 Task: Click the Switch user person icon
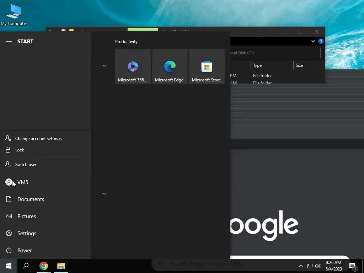pyautogui.click(x=8, y=164)
